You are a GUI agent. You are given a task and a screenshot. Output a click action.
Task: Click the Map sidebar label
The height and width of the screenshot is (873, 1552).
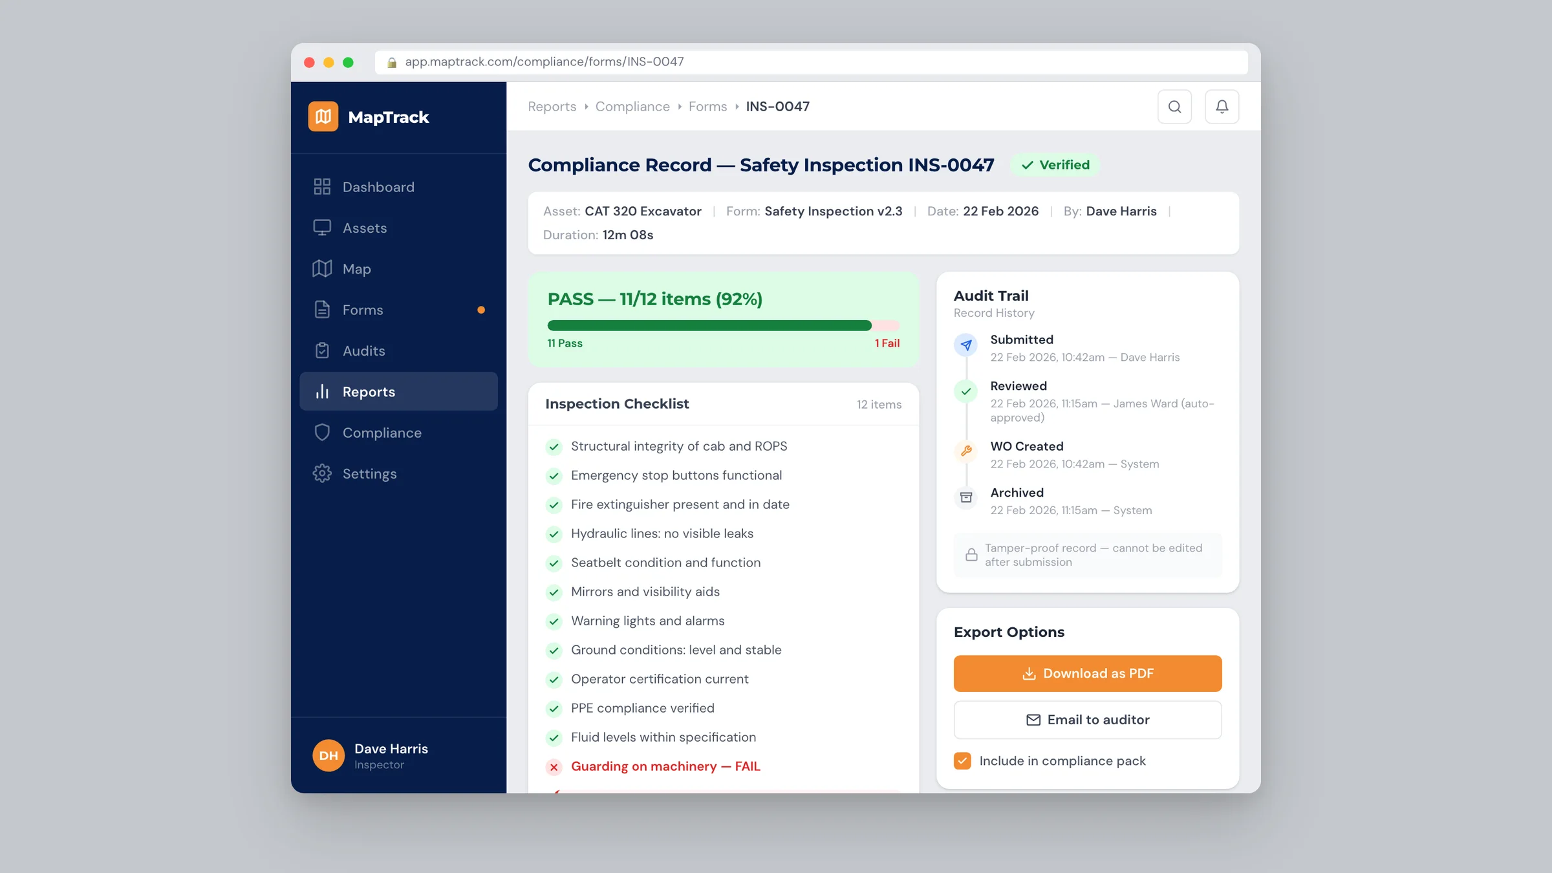point(356,268)
